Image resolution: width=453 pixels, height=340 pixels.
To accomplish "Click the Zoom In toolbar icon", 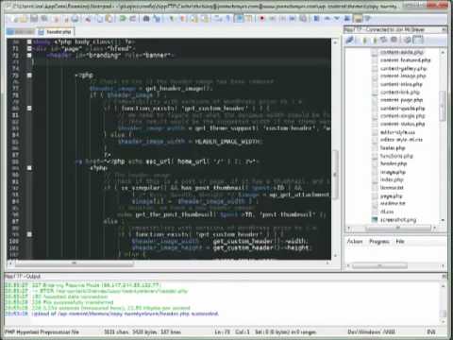I will (x=172, y=19).
